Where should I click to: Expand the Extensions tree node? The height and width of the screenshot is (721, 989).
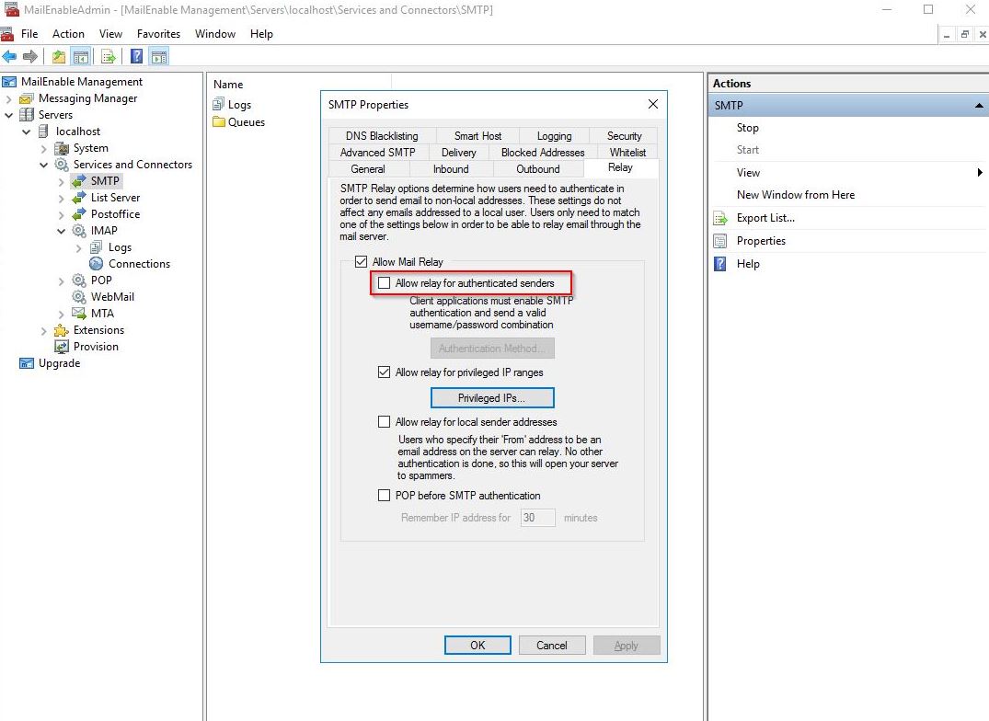click(43, 330)
